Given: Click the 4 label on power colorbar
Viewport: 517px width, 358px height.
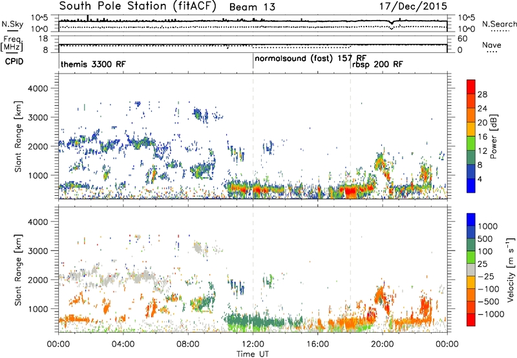Looking at the screenshot, I should click(x=480, y=179).
